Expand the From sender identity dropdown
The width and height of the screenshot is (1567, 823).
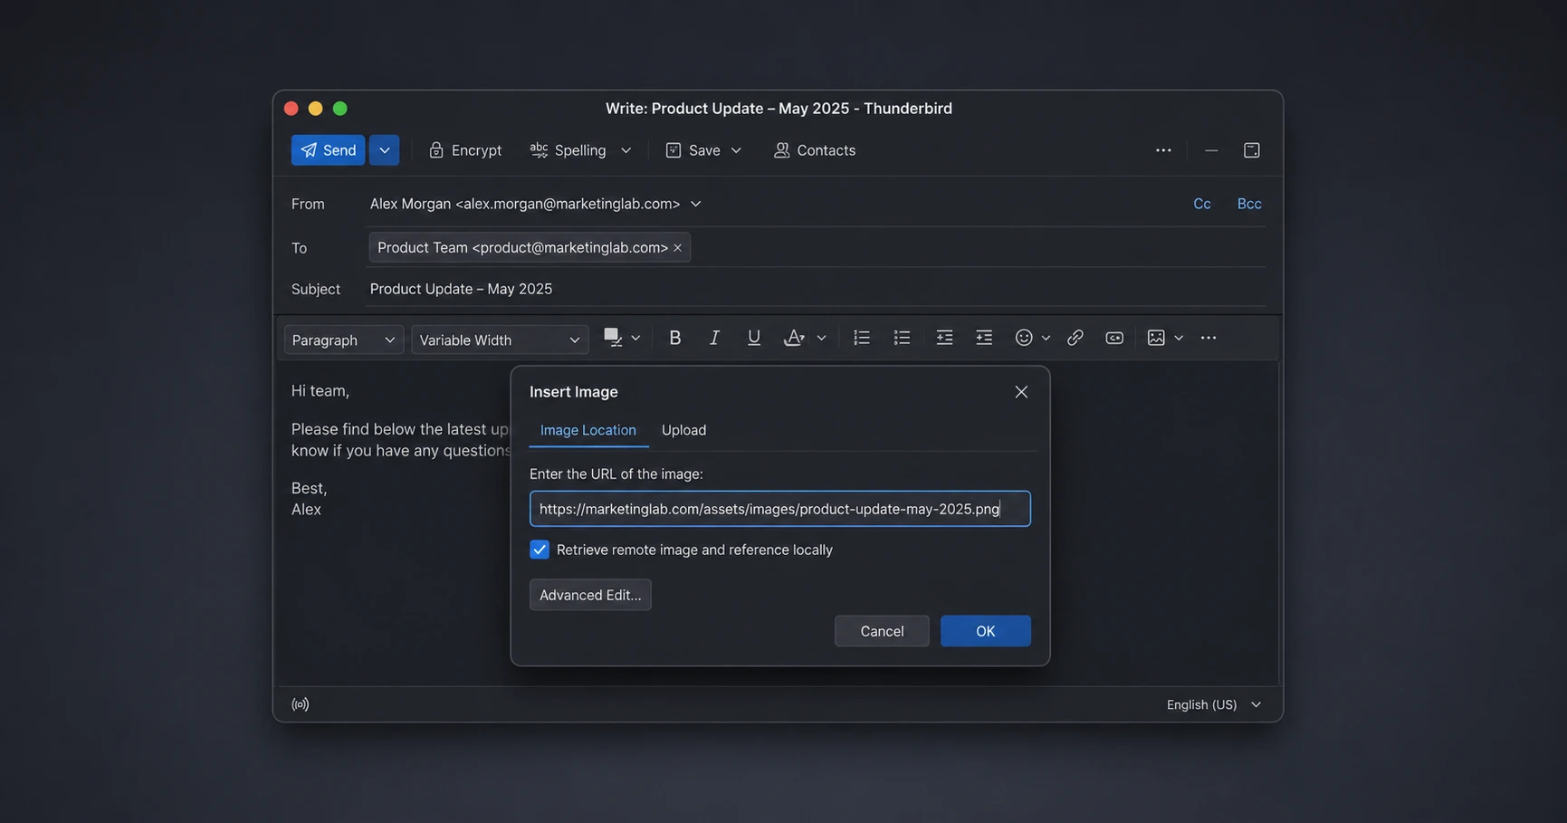coord(696,204)
